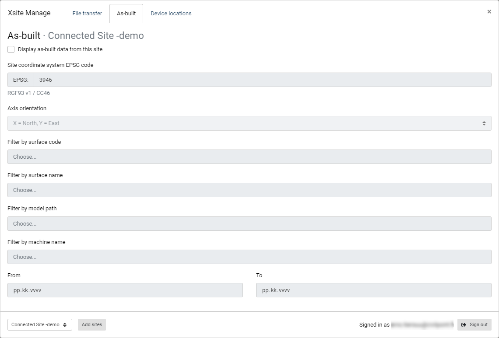The image size is (499, 338).
Task: Focus the From date field
Action: [x=125, y=290]
